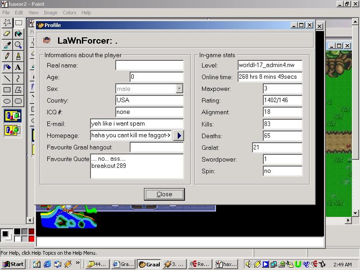Pick the dark red palette color
This screenshot has width=360, height=270.
coord(31,232)
